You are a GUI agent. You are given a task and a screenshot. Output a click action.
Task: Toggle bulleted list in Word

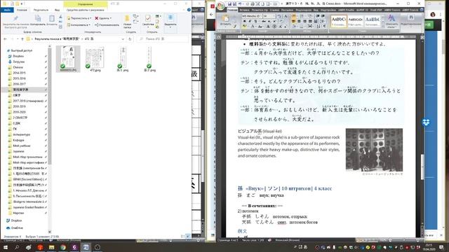click(294, 16)
